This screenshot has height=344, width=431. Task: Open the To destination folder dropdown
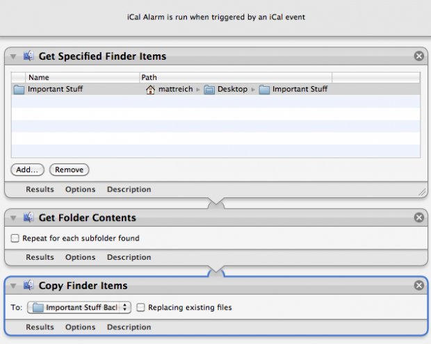click(x=79, y=307)
